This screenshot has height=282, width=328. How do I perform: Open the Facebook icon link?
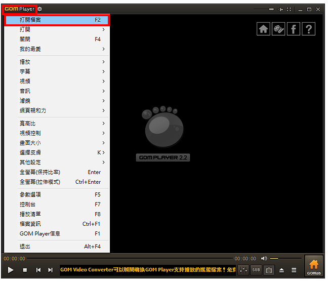coord(293,29)
